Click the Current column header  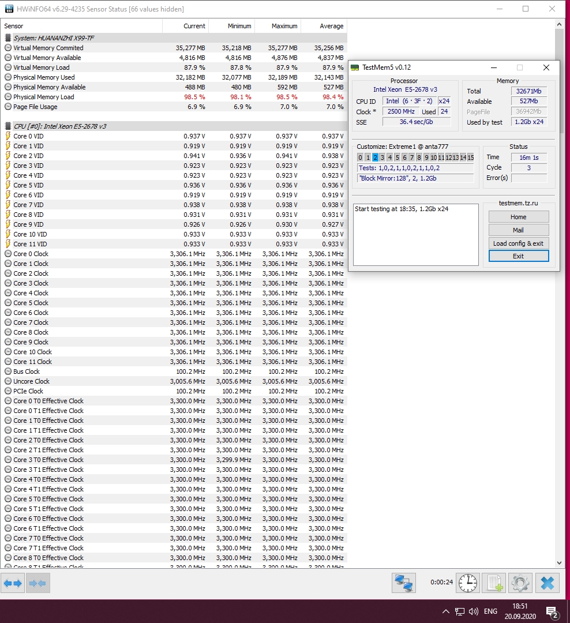tap(185, 26)
